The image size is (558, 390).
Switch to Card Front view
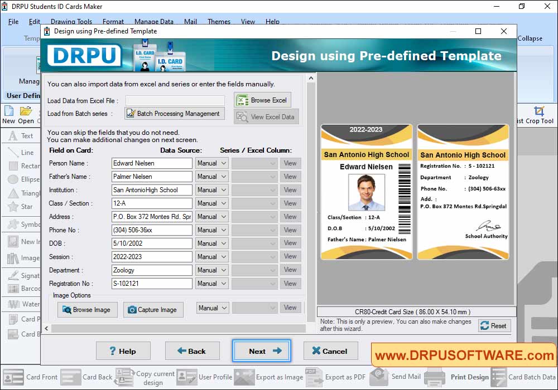point(30,377)
